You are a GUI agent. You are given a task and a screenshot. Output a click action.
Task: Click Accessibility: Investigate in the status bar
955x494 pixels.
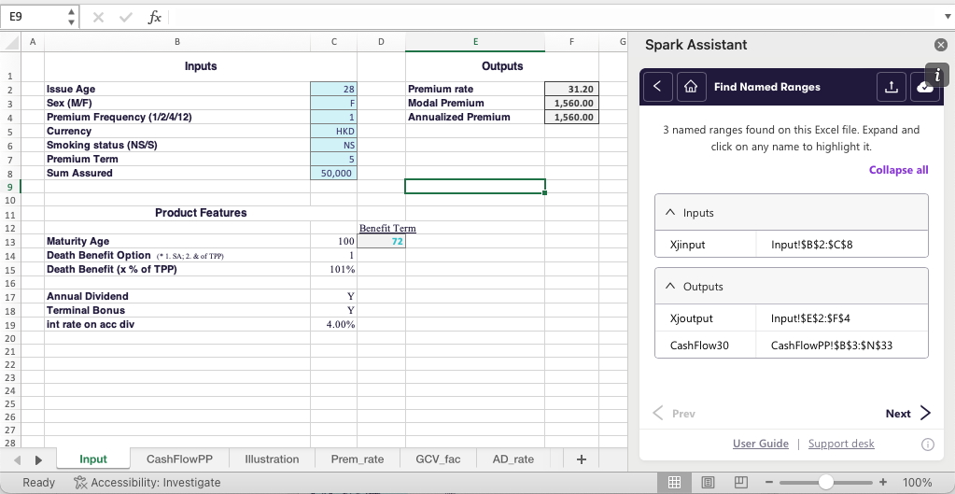click(x=147, y=483)
